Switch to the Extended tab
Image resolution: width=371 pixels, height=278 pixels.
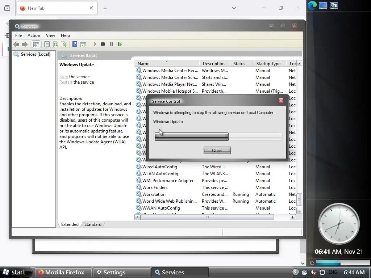70,224
